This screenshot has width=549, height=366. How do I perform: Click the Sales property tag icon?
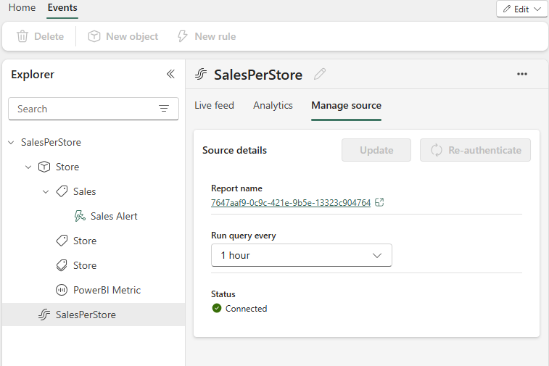62,191
